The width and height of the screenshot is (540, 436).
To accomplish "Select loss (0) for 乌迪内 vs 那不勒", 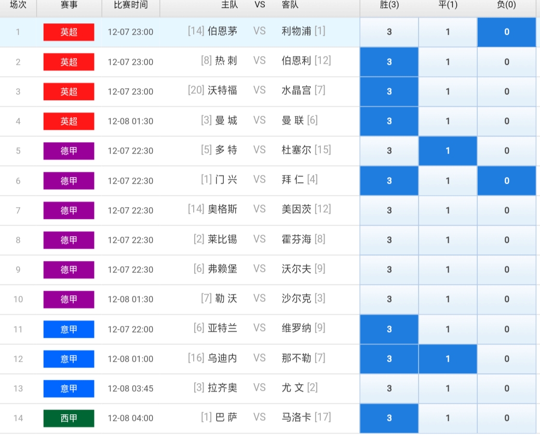I will [507, 359].
